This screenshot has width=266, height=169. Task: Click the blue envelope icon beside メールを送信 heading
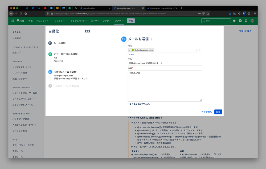pyautogui.click(x=124, y=39)
